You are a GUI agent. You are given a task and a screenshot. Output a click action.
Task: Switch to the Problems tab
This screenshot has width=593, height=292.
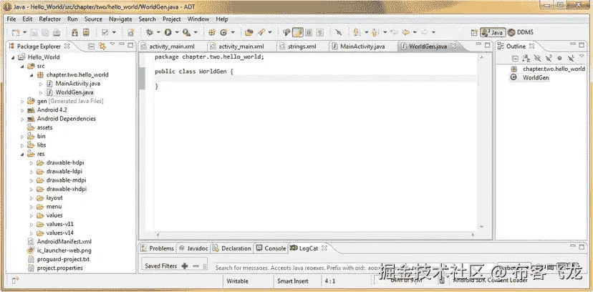(158, 248)
